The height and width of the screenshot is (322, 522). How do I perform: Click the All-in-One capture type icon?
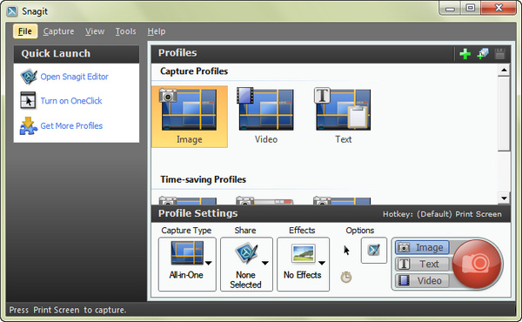pos(187,253)
